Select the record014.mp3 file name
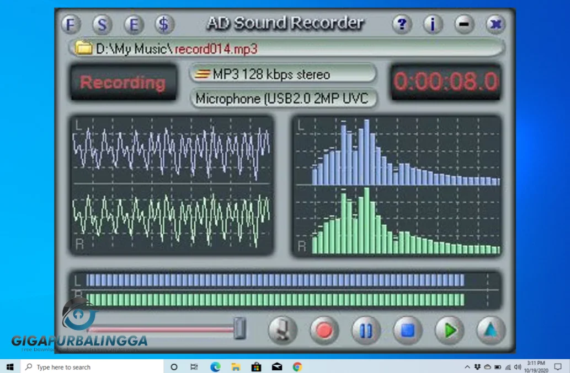Viewport: 570px width, 373px height. [216, 49]
